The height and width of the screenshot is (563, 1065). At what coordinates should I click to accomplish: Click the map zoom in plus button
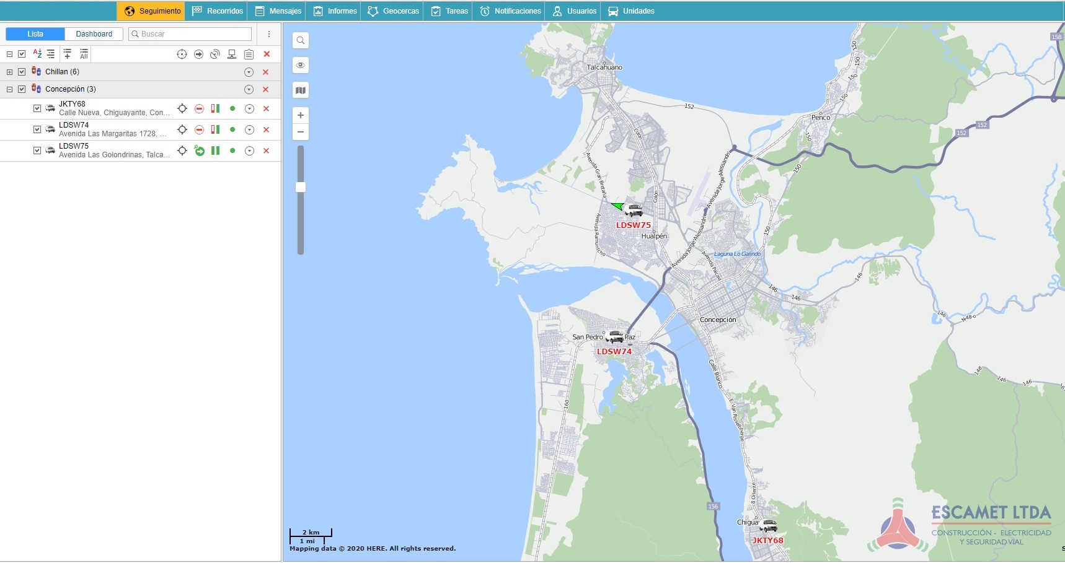(301, 115)
